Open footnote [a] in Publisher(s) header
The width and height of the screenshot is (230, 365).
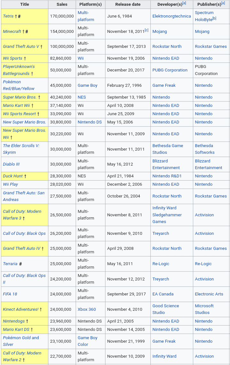tap(223, 3)
